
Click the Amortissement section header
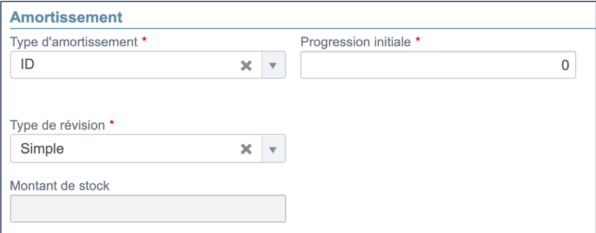66,17
